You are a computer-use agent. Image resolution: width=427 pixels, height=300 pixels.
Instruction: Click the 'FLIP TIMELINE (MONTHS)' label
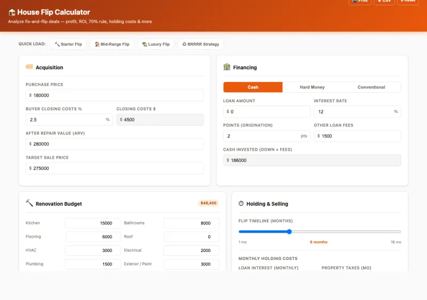[x=265, y=221]
